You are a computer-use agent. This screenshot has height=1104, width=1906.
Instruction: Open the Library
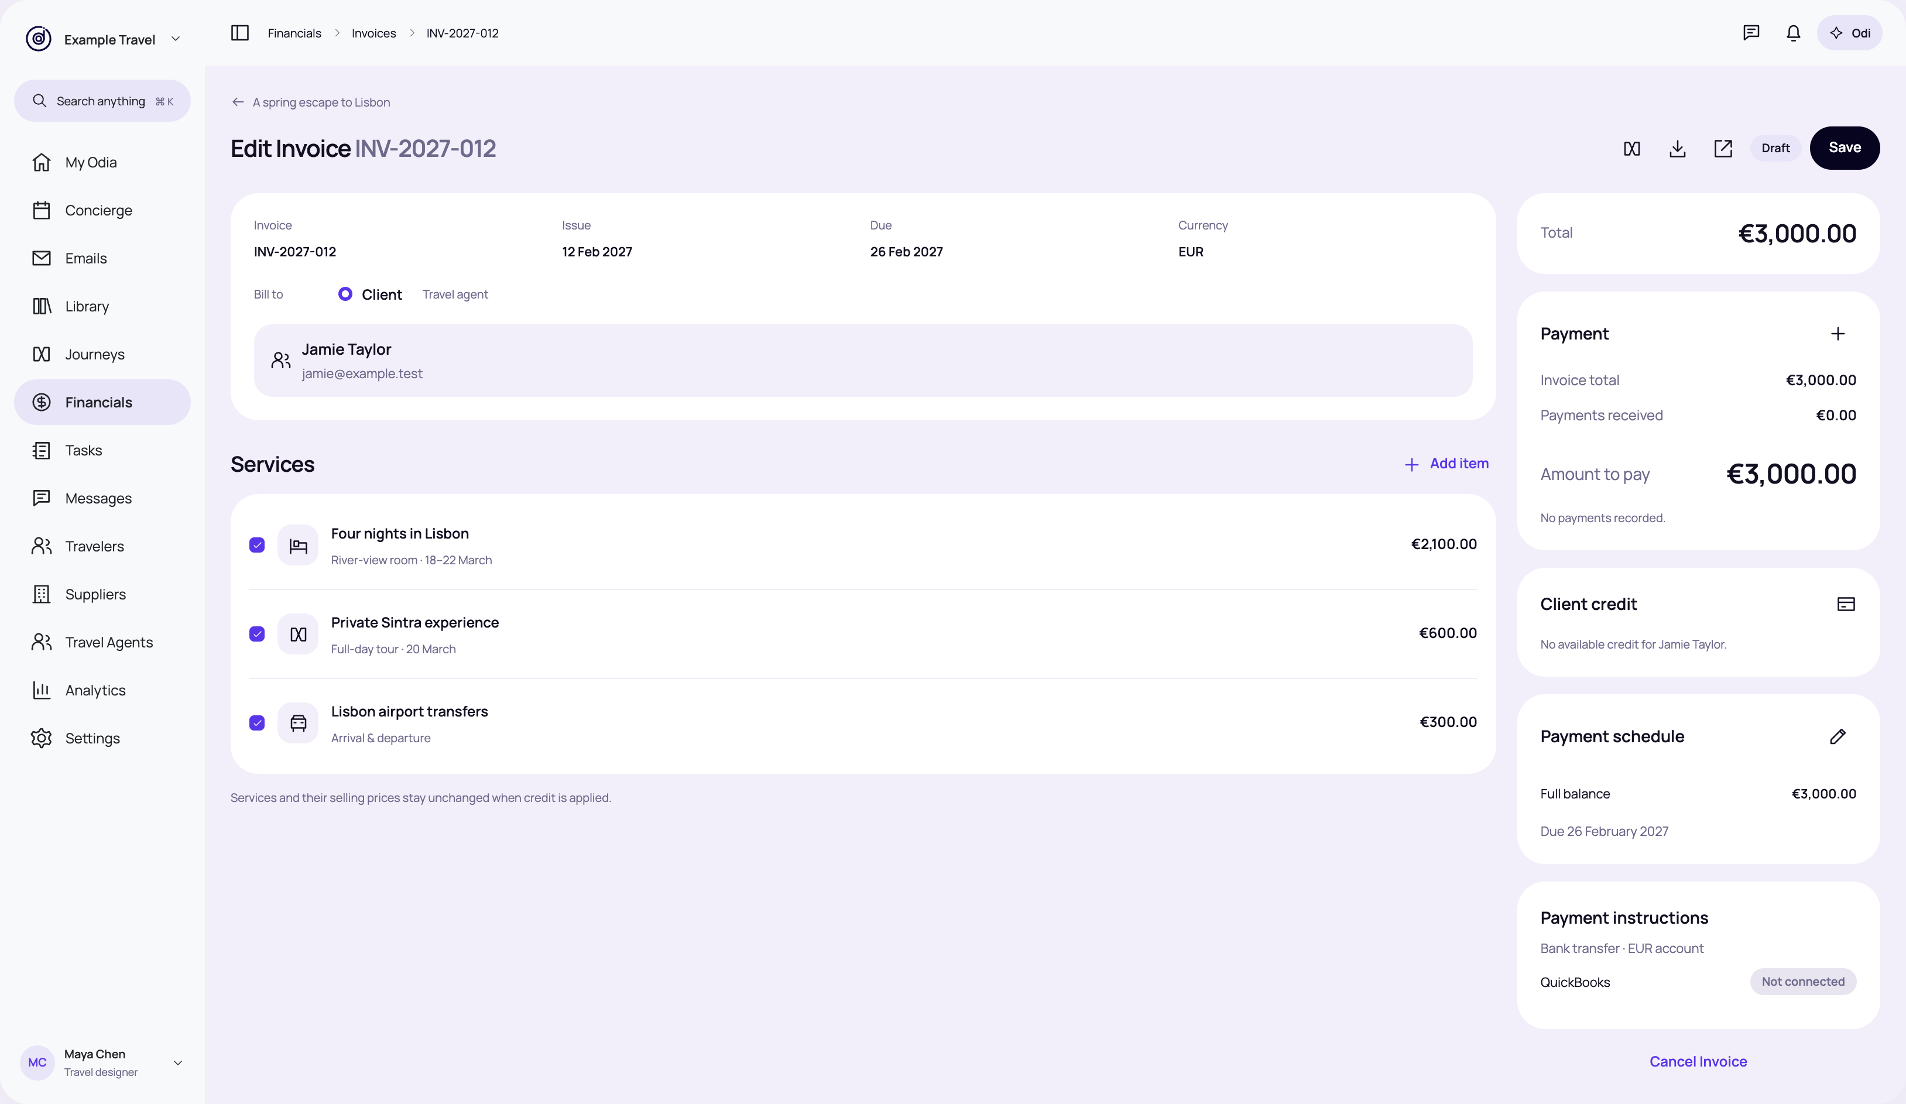pos(102,306)
